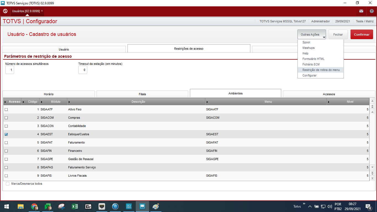Click the Fechar button

338,35
